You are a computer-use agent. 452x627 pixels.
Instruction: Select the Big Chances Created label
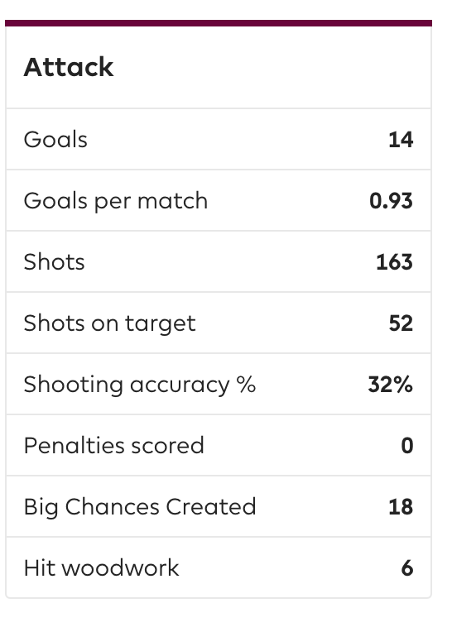[x=140, y=507]
